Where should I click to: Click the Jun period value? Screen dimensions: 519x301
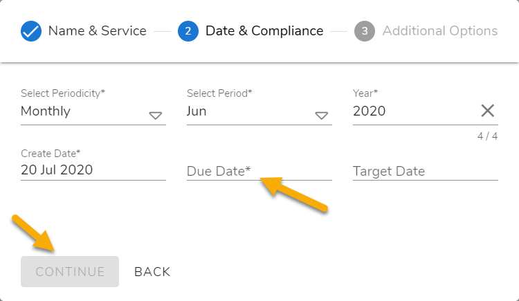[x=197, y=111]
